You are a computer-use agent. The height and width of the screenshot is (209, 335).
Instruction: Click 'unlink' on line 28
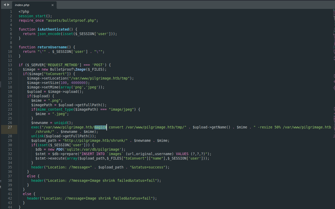[38, 136]
